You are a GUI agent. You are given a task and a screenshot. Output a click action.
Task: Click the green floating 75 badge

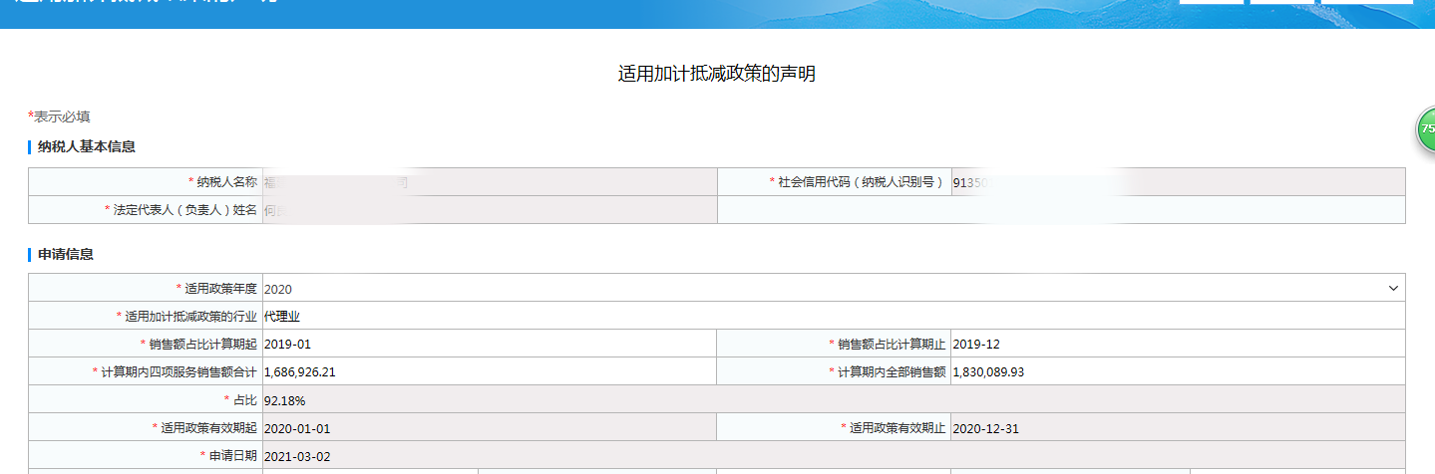click(x=1425, y=131)
